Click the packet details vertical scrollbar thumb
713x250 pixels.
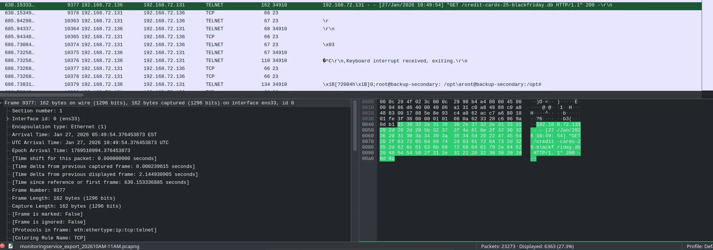click(x=355, y=126)
